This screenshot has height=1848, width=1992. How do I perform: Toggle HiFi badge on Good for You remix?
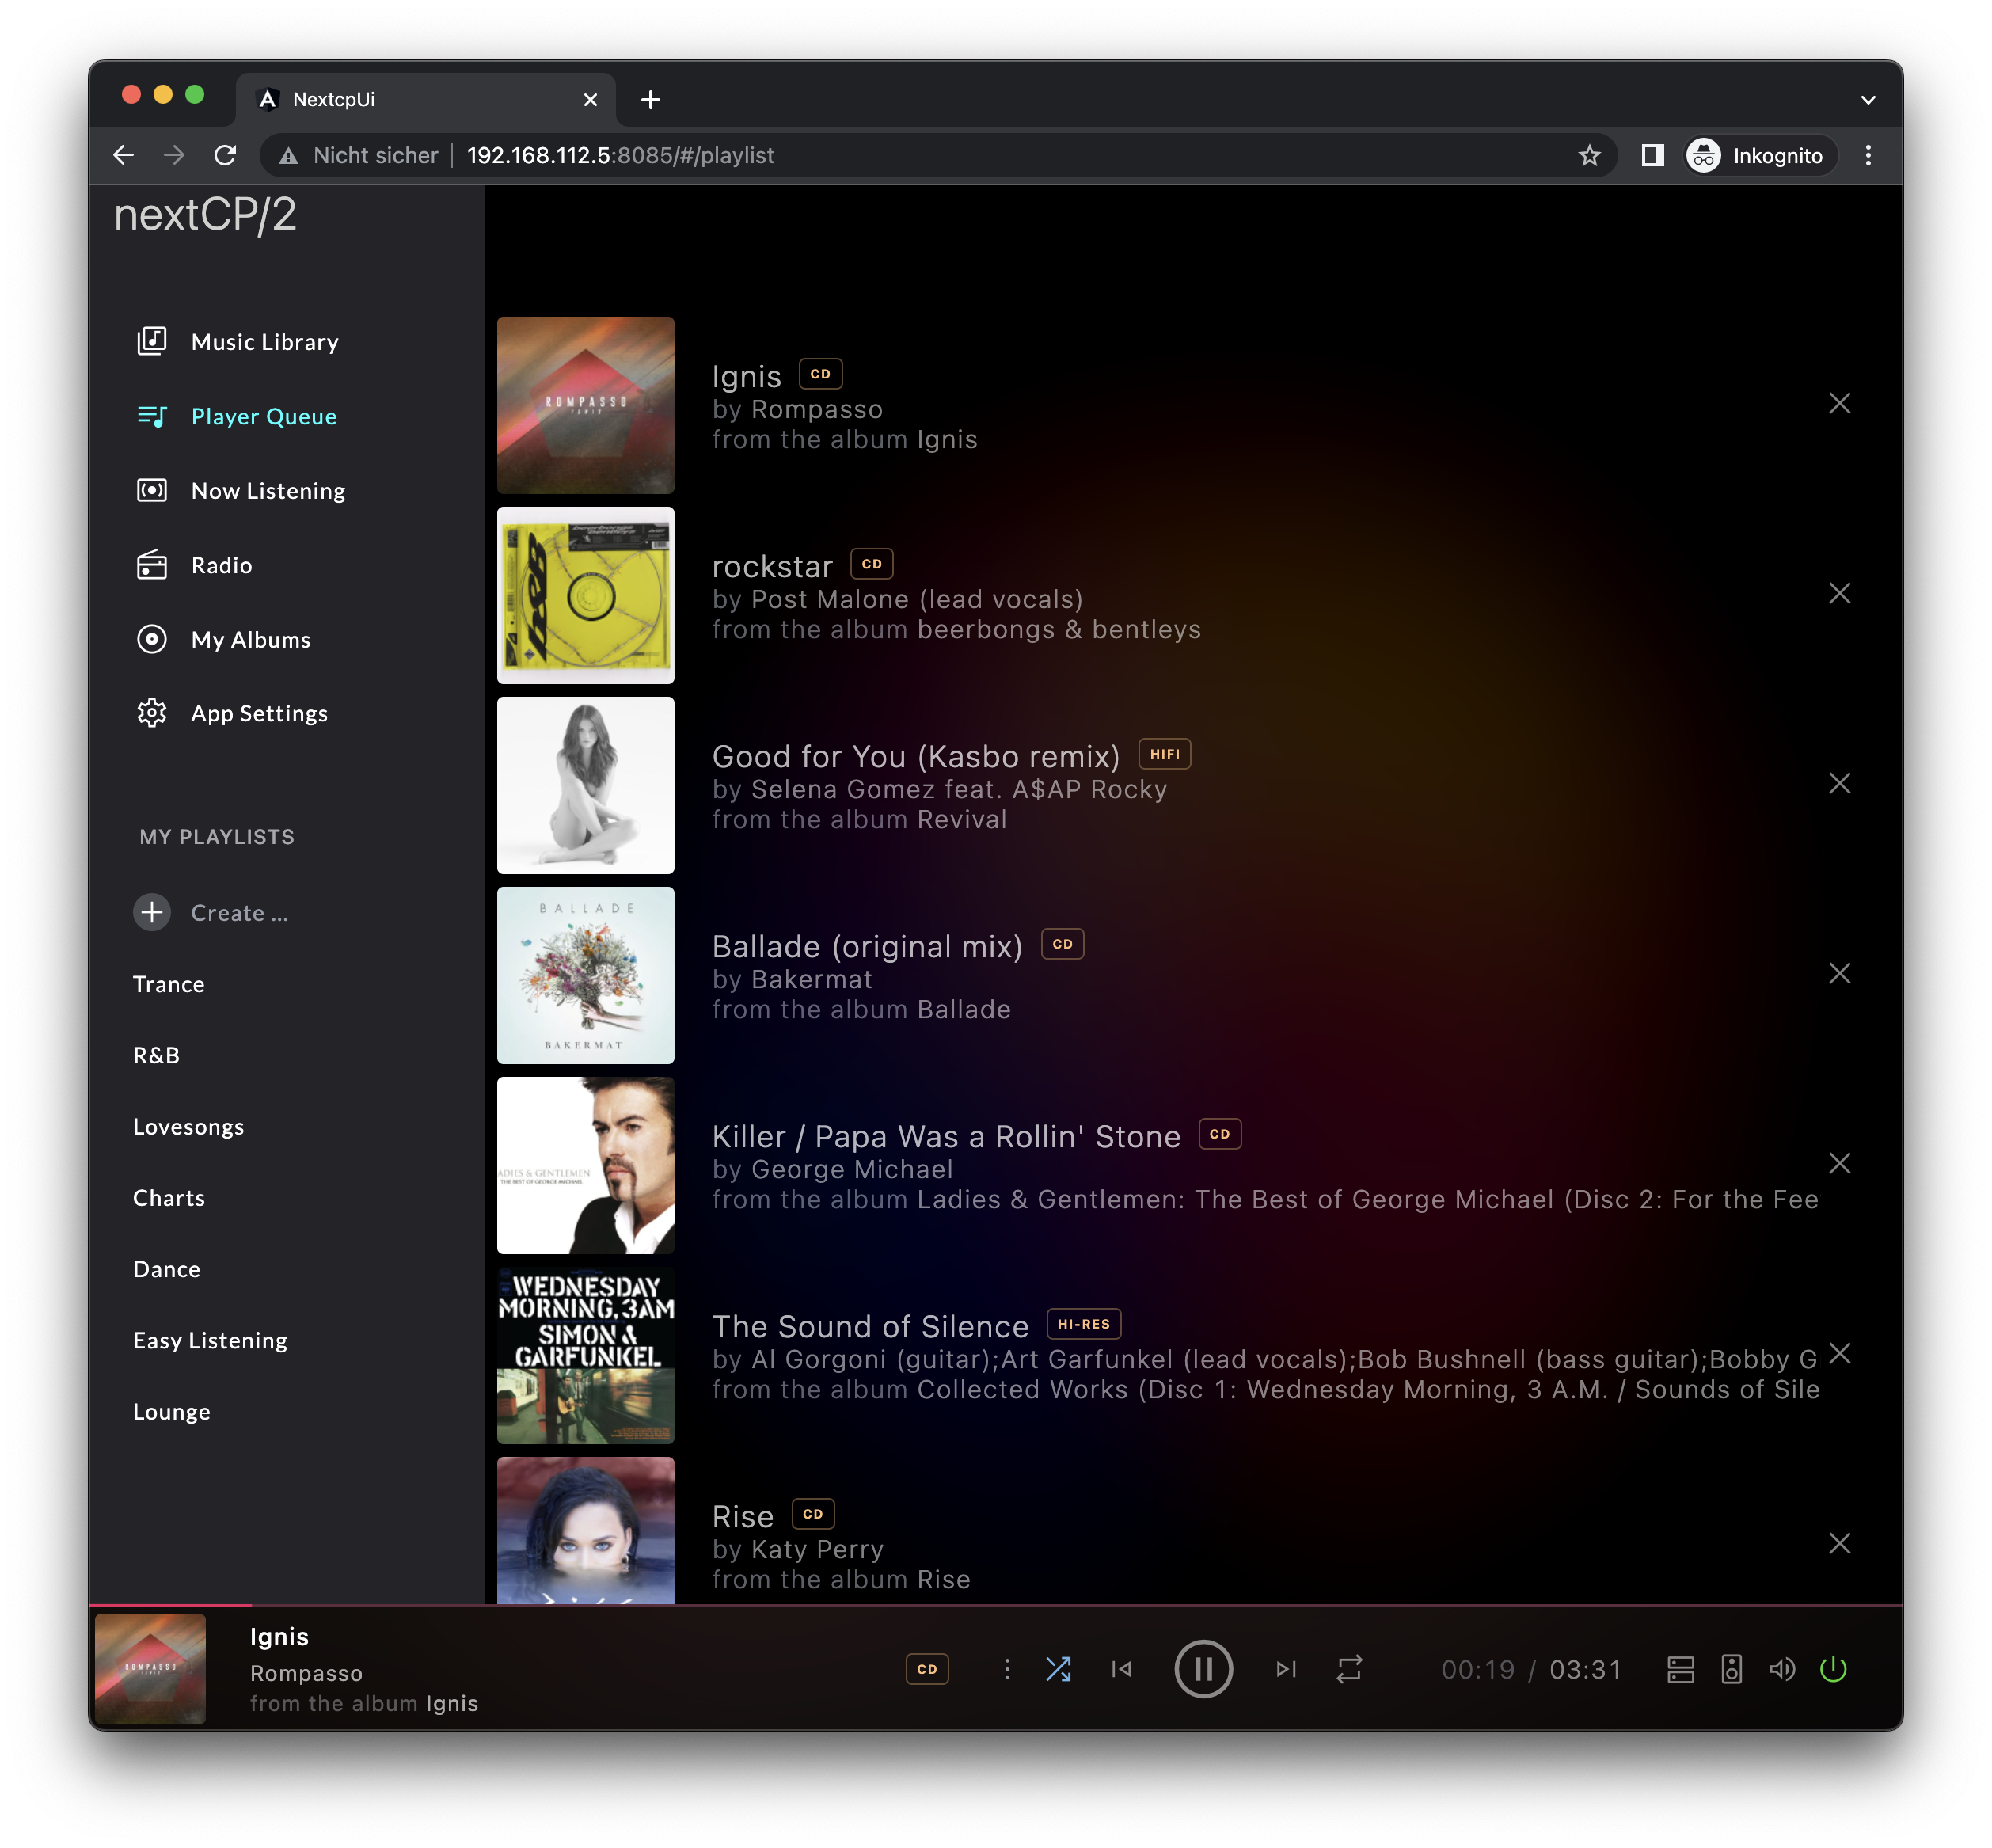(1164, 754)
